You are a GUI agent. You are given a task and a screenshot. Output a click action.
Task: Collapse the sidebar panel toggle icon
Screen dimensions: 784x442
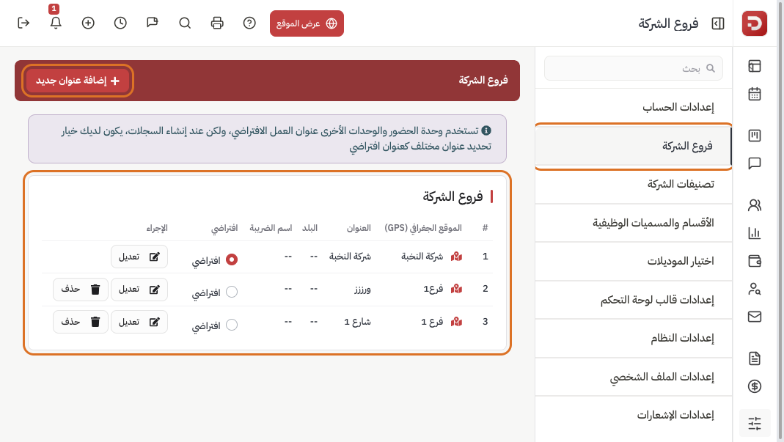click(x=717, y=23)
